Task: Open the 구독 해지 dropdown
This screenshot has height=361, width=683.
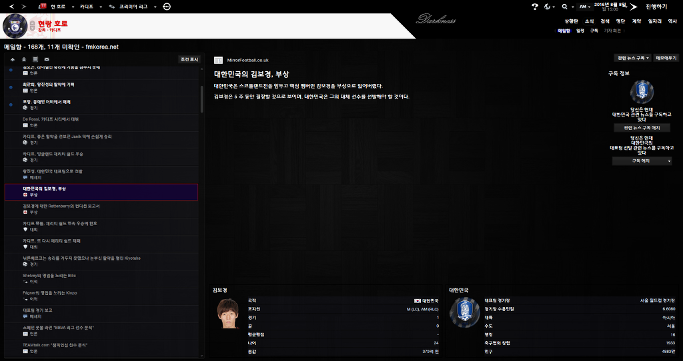Action: (x=642, y=161)
